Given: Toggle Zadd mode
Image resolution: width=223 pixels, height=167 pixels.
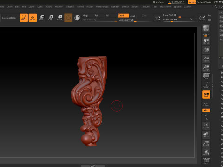Looking at the screenshot, I should click(123, 16).
